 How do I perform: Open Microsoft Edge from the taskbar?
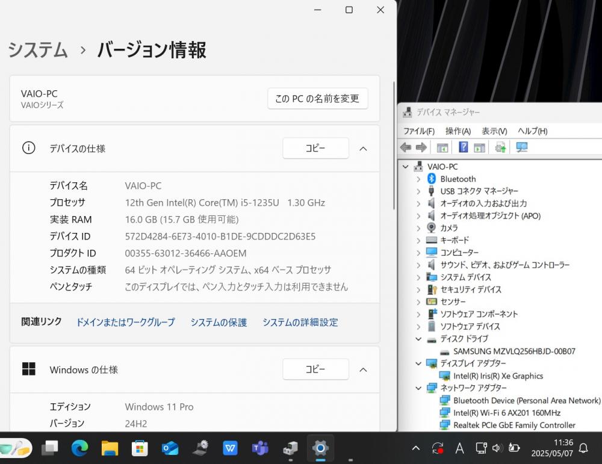(x=79, y=448)
